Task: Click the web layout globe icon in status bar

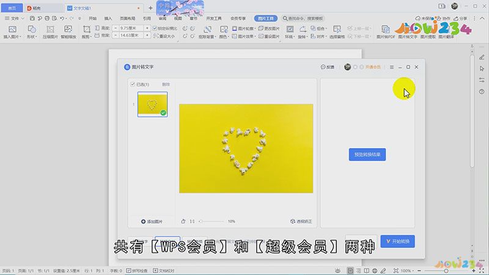Action: (x=375, y=271)
